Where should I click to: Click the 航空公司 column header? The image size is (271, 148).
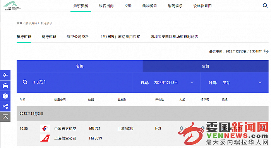pos(60,99)
